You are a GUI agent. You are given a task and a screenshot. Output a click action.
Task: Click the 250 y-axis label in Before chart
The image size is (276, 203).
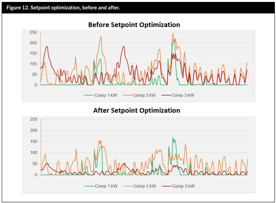point(33,32)
